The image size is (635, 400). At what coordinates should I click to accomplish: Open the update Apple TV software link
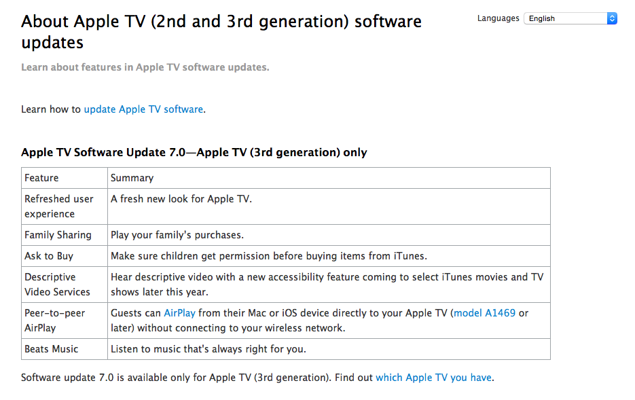[143, 109]
